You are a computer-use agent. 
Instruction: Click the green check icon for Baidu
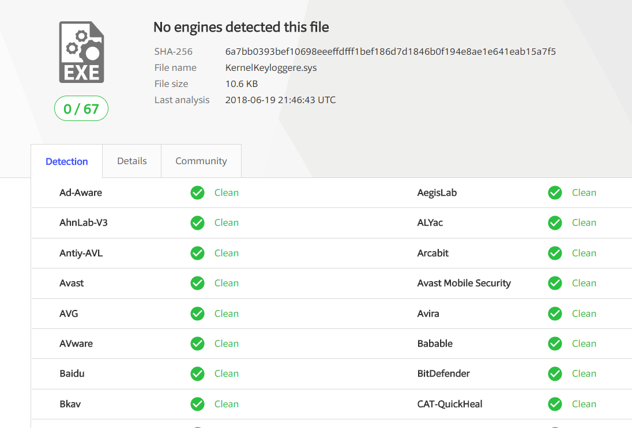tap(197, 374)
